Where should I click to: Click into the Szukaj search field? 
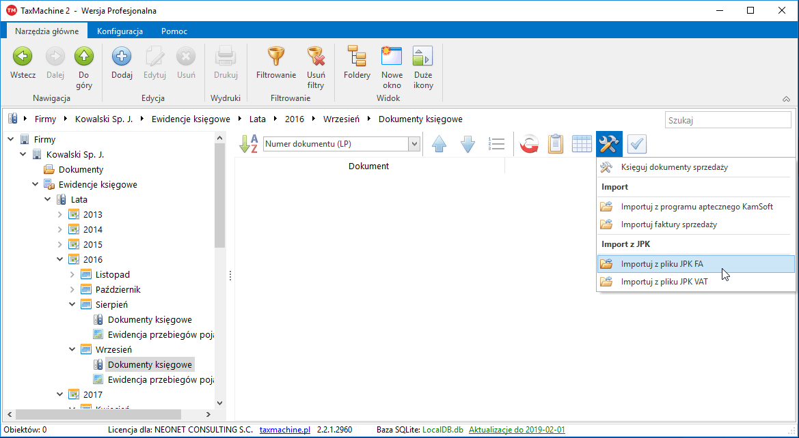click(x=727, y=120)
